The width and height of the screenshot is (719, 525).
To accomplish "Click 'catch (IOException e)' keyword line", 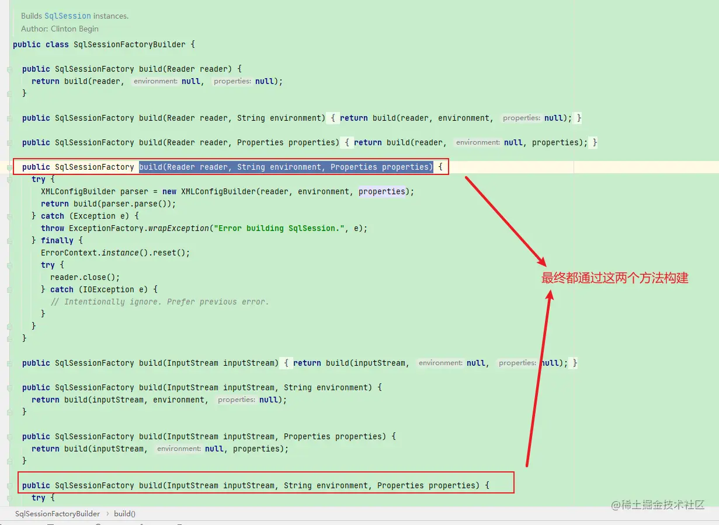I will point(99,289).
